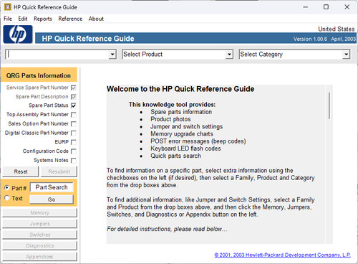
Task: Uncheck Spare Part Status checkbox
Action: (74, 105)
